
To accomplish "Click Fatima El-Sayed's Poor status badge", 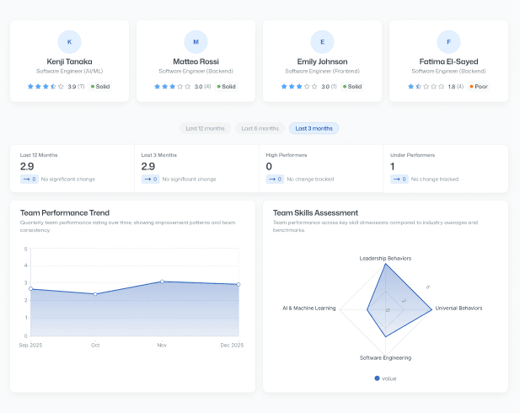I will (x=479, y=86).
